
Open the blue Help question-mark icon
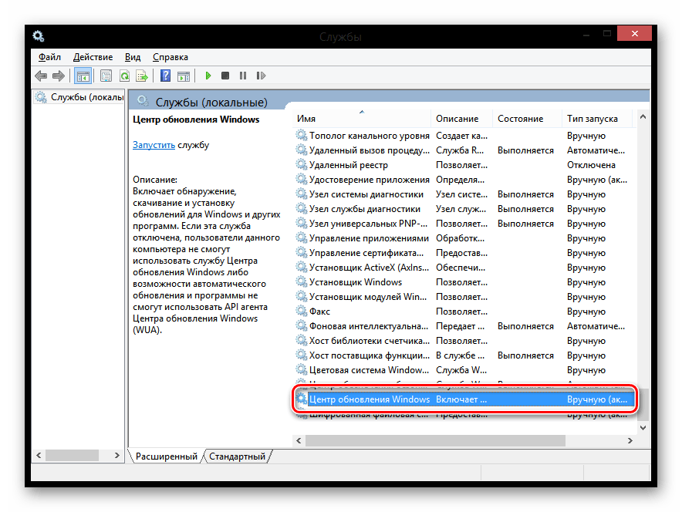(165, 76)
